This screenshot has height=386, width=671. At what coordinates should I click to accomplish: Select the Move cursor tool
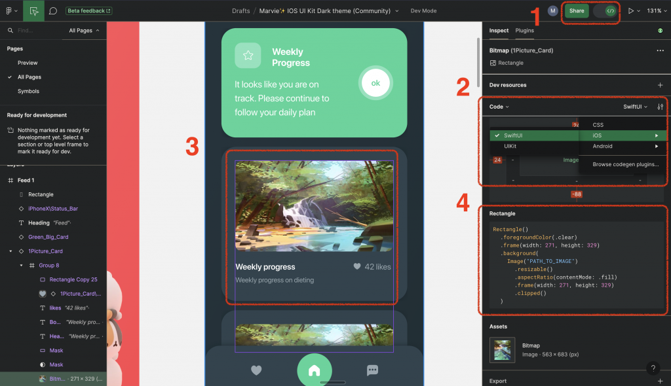click(34, 10)
